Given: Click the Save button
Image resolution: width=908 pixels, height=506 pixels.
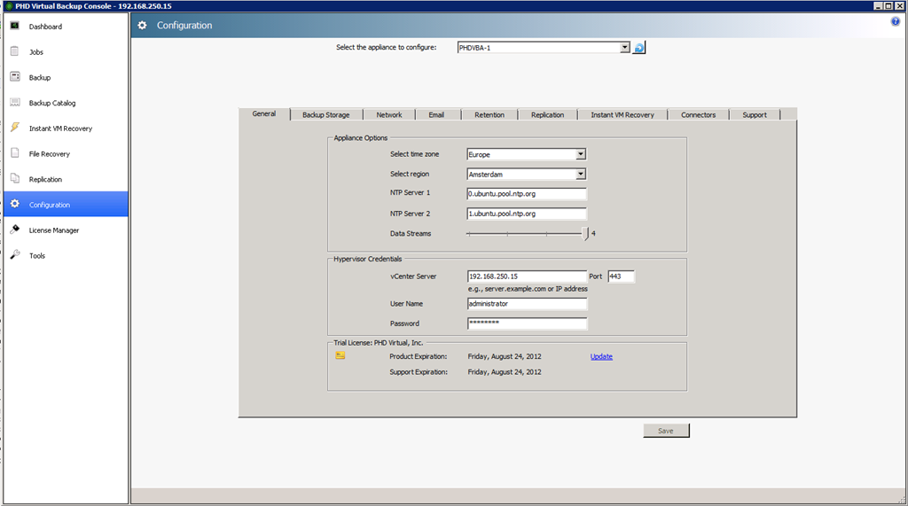Looking at the screenshot, I should (x=666, y=431).
